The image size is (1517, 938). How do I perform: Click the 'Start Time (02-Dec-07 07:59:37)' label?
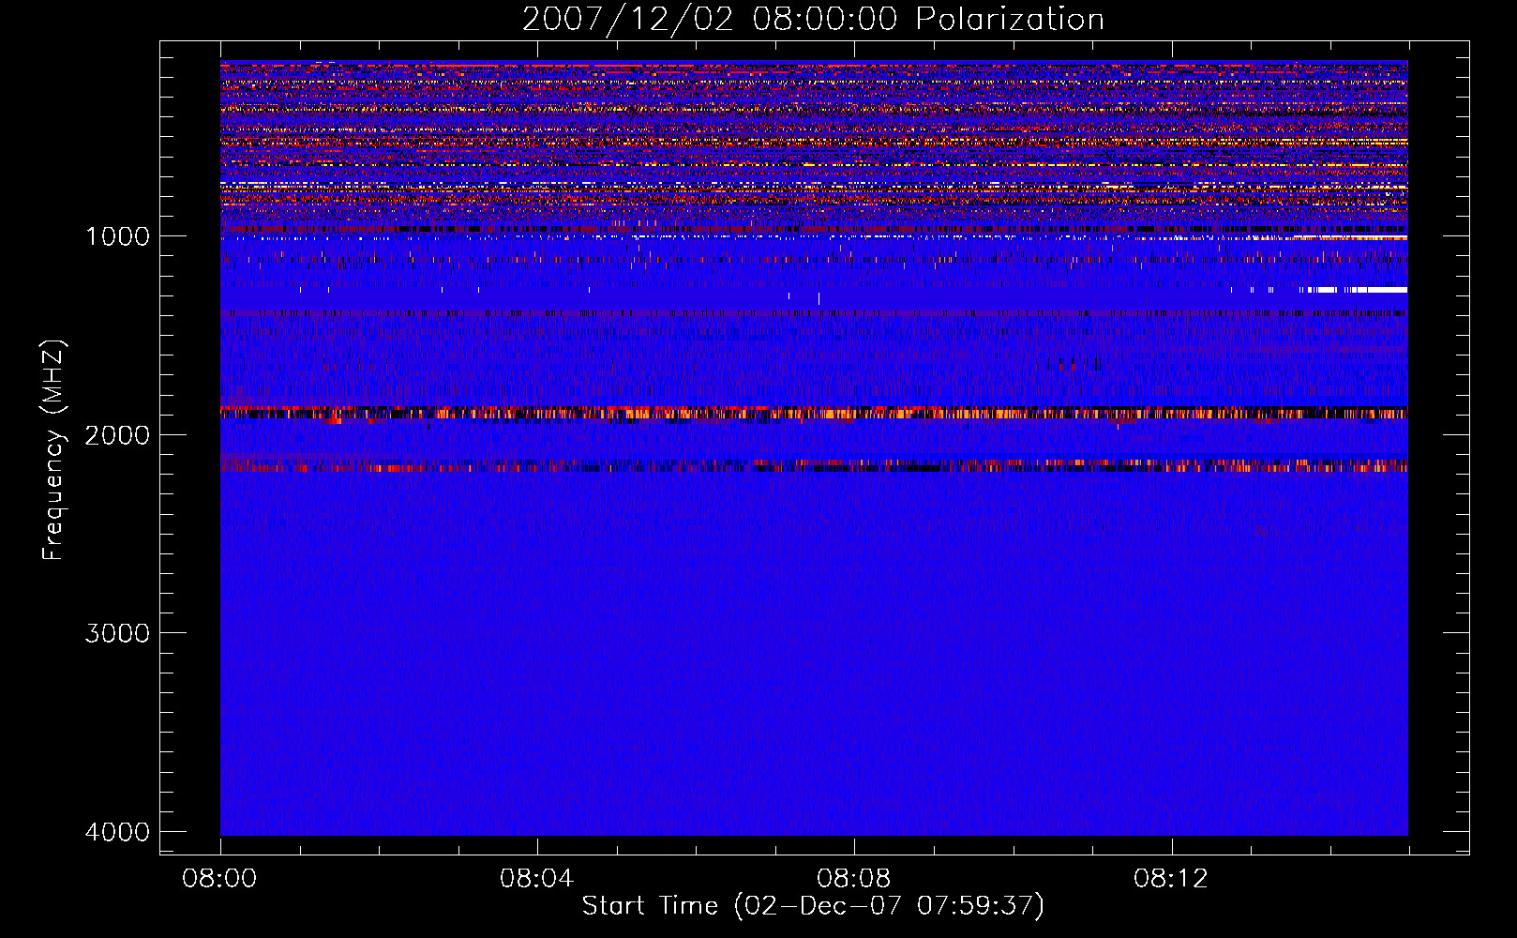813,906
